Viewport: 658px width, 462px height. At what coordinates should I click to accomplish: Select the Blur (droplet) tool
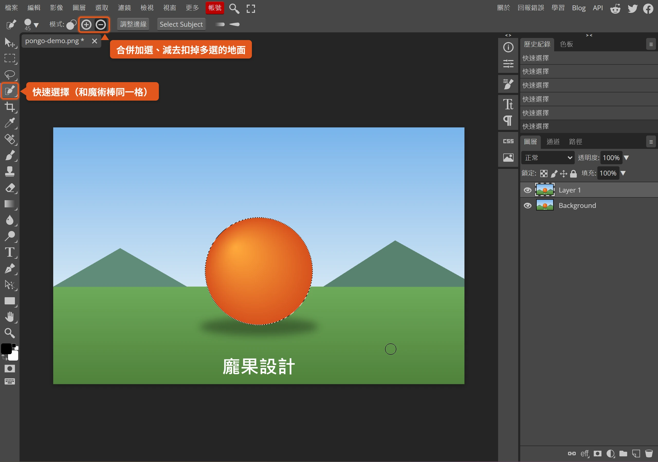tap(10, 220)
